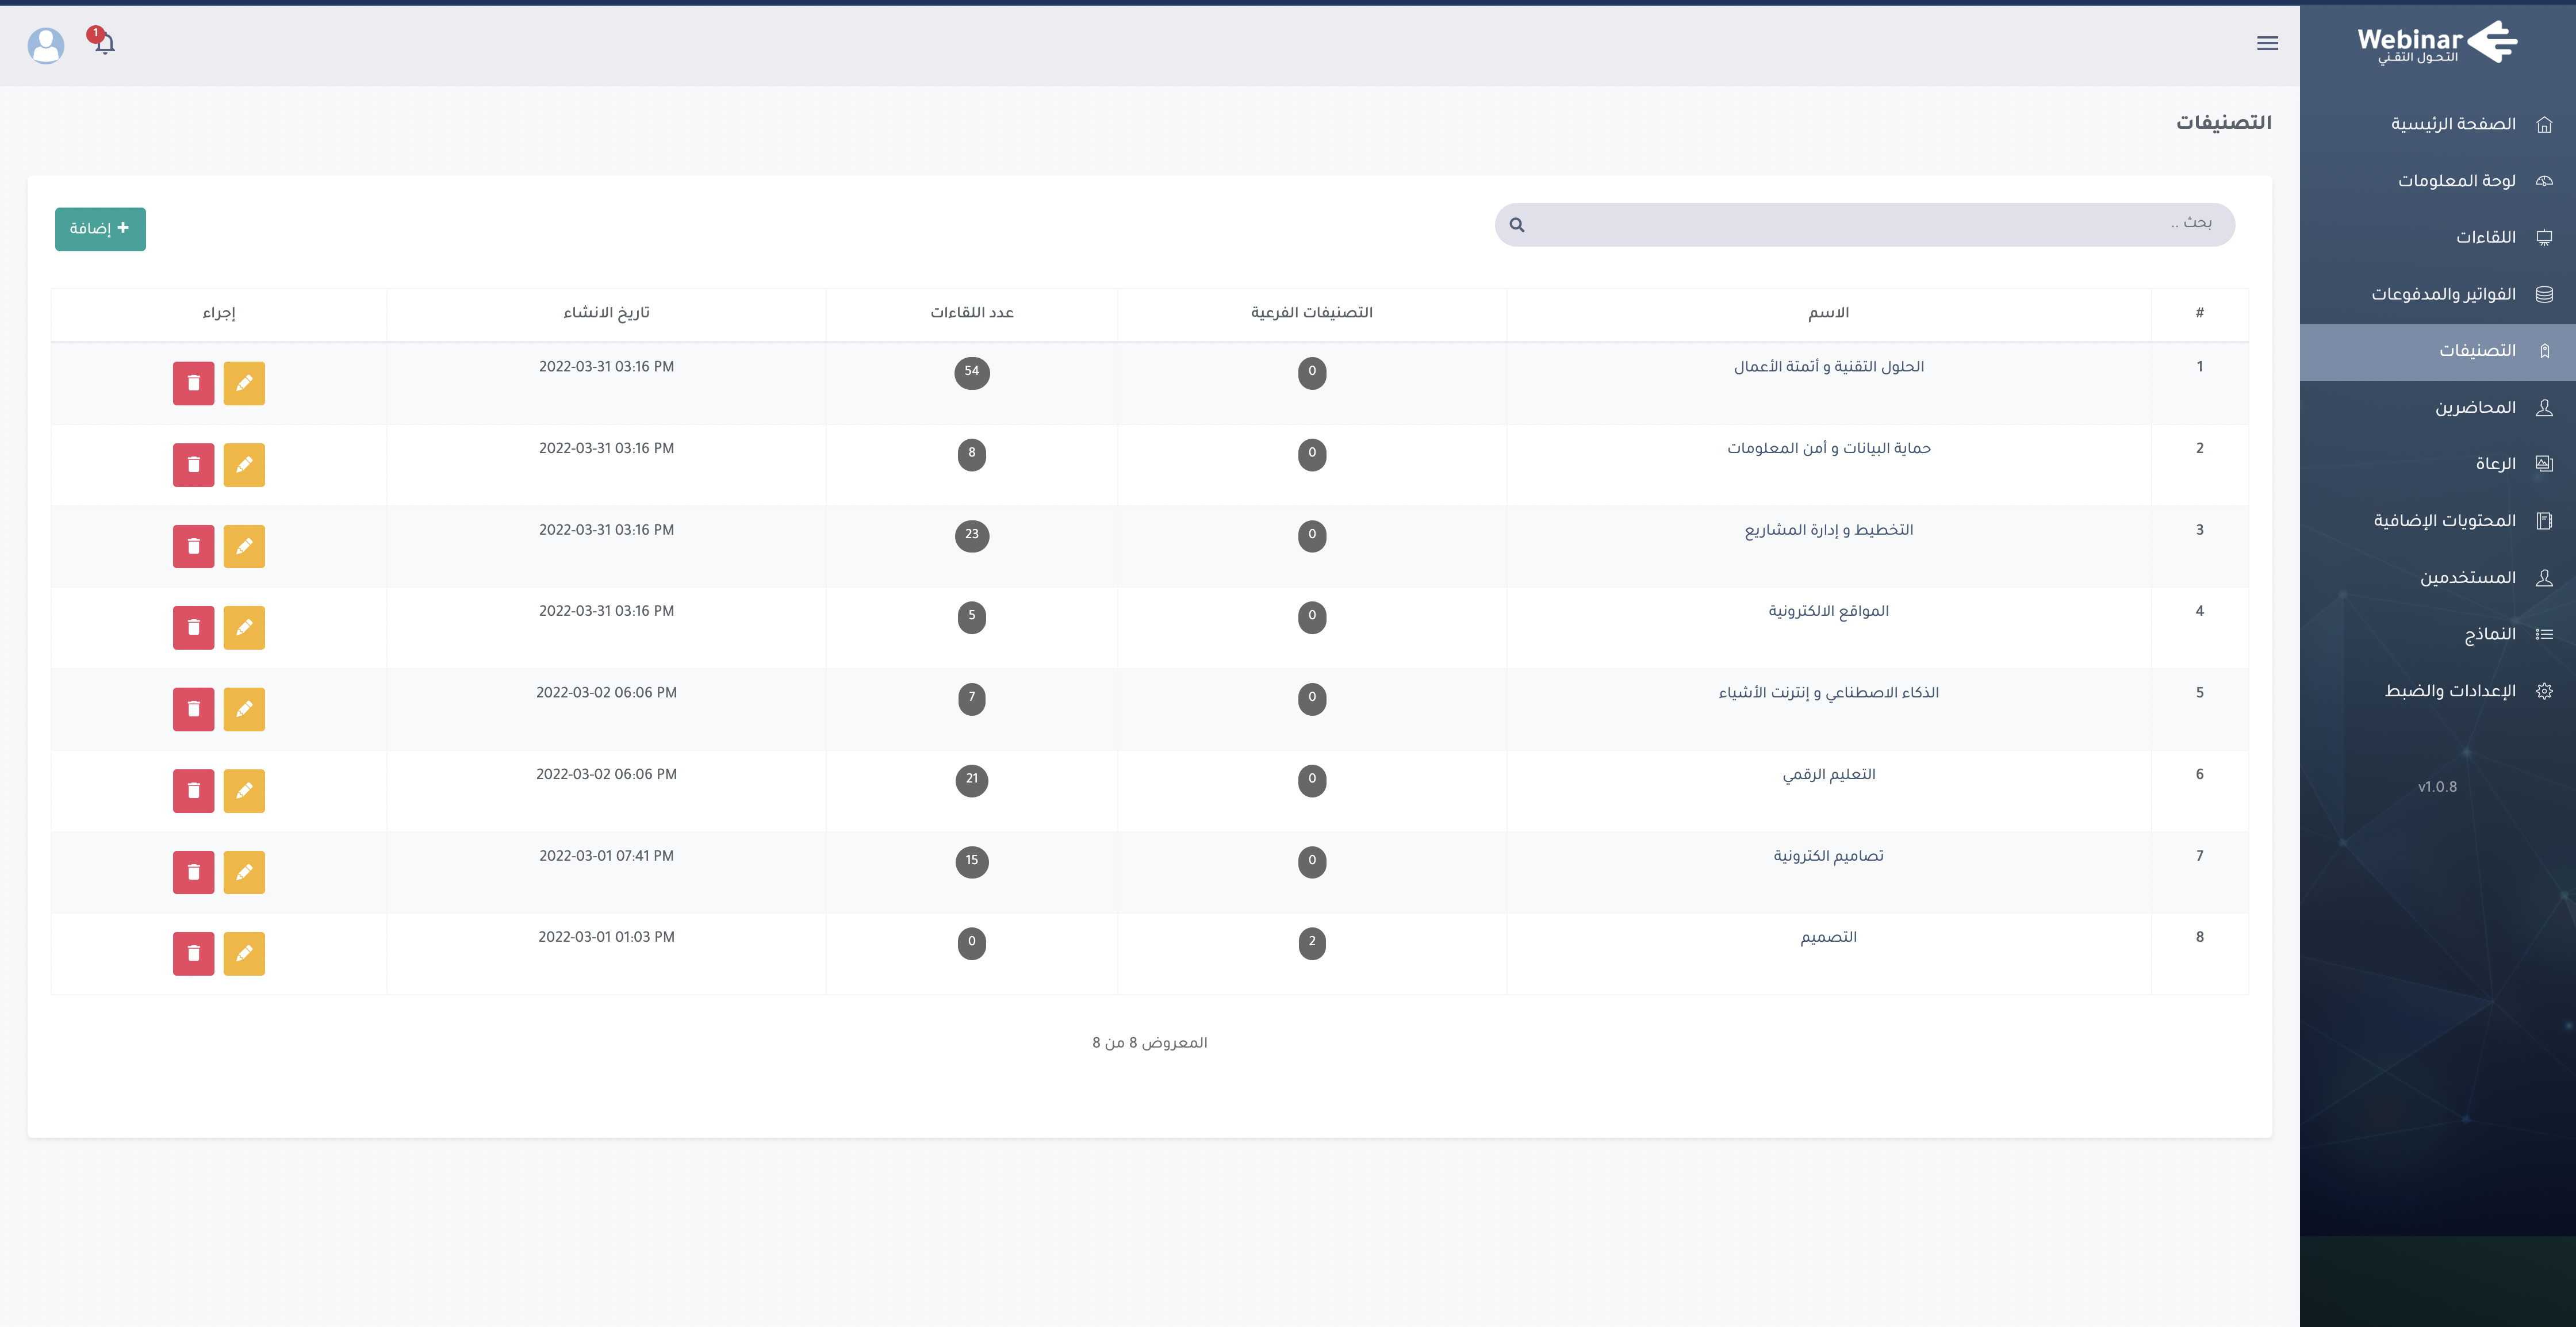Delete the تصاميم الكترونية category
2576x1327 pixels.
click(x=194, y=872)
